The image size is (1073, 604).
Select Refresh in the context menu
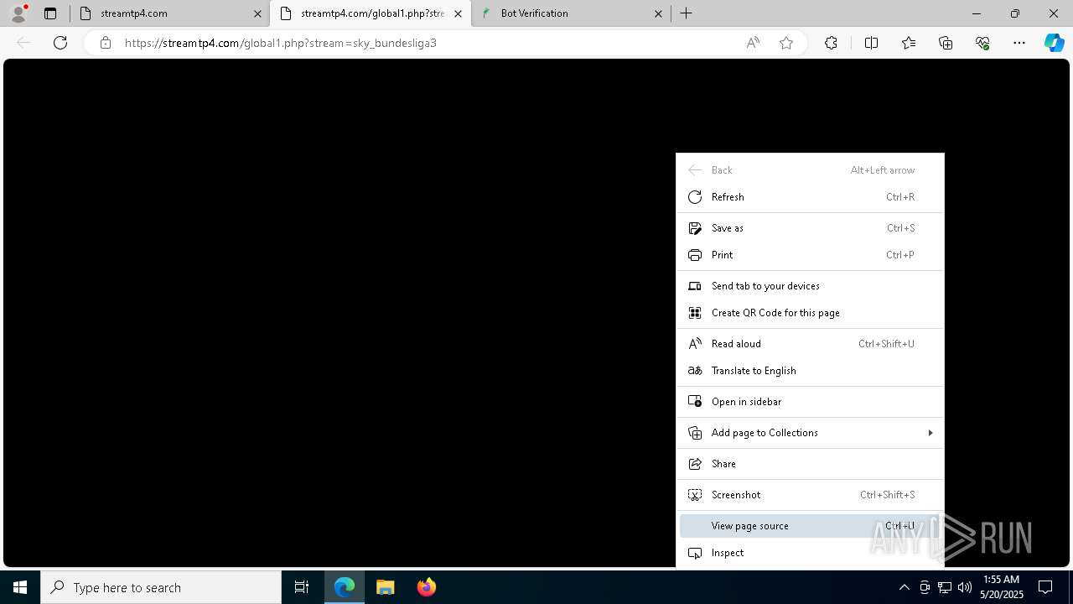click(x=810, y=197)
